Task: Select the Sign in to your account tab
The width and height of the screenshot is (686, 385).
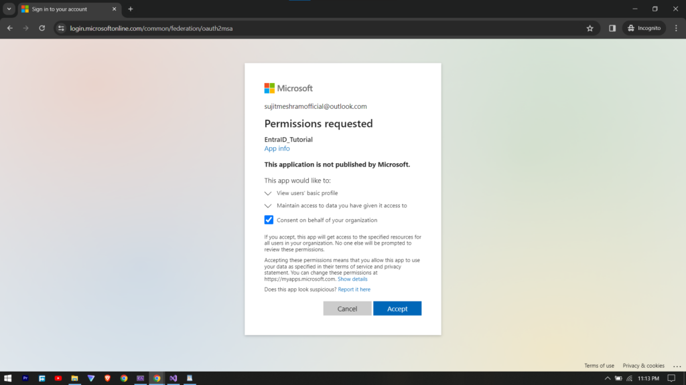Action: (64, 9)
